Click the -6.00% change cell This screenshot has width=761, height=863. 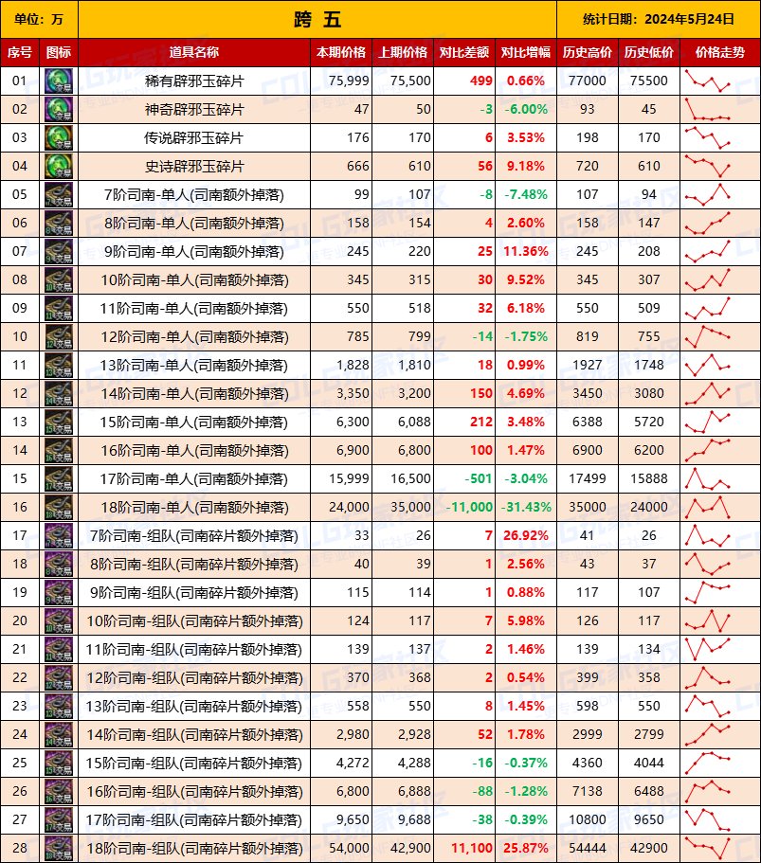tap(526, 110)
